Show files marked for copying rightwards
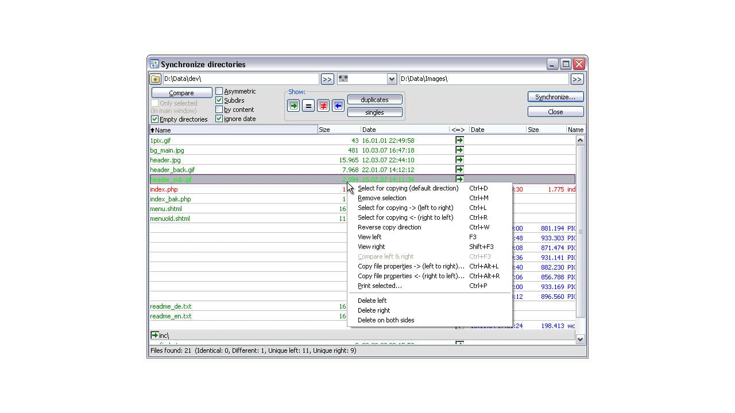This screenshot has height=413, width=735. pos(293,106)
